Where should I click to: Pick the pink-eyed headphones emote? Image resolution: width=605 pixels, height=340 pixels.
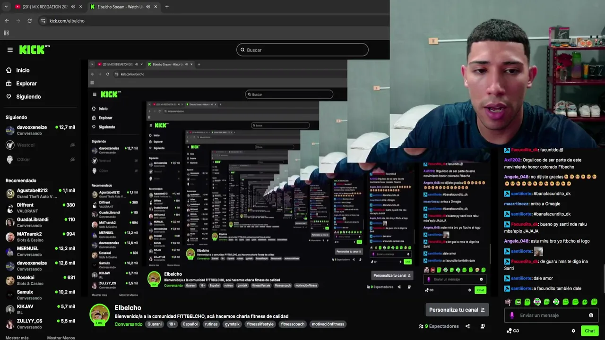[x=537, y=302]
